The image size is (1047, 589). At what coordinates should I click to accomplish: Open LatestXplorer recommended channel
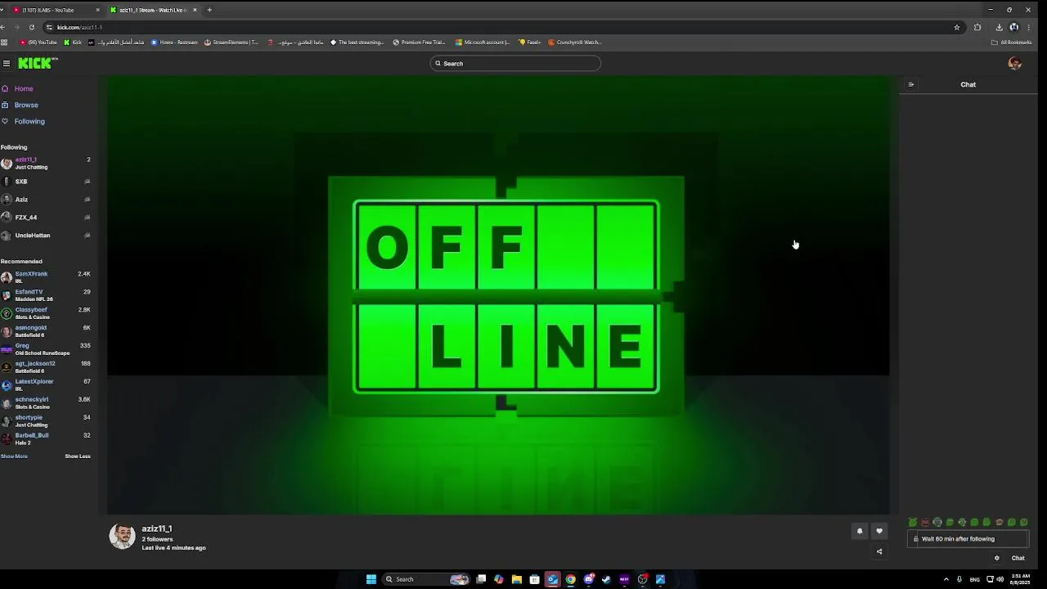click(46, 385)
